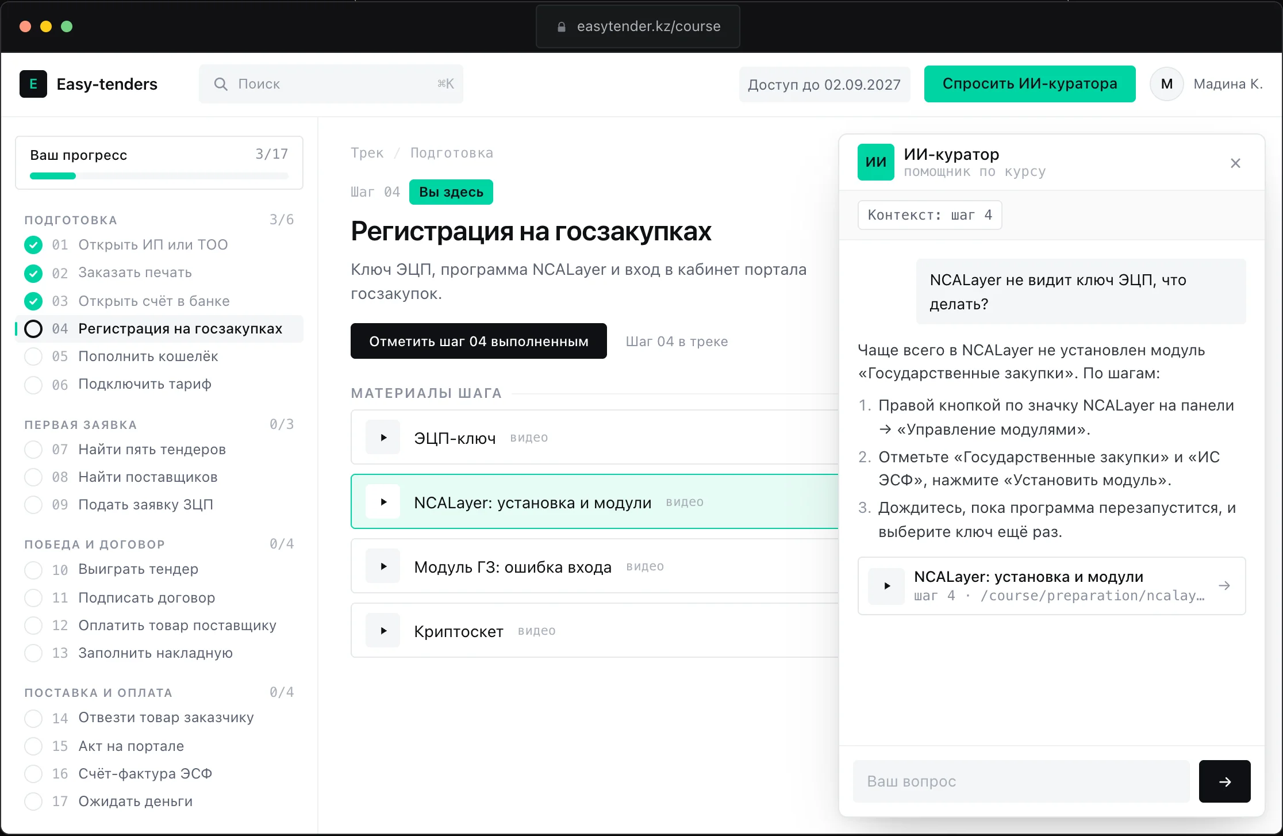Close the ИИ-куратор panel

[1235, 163]
